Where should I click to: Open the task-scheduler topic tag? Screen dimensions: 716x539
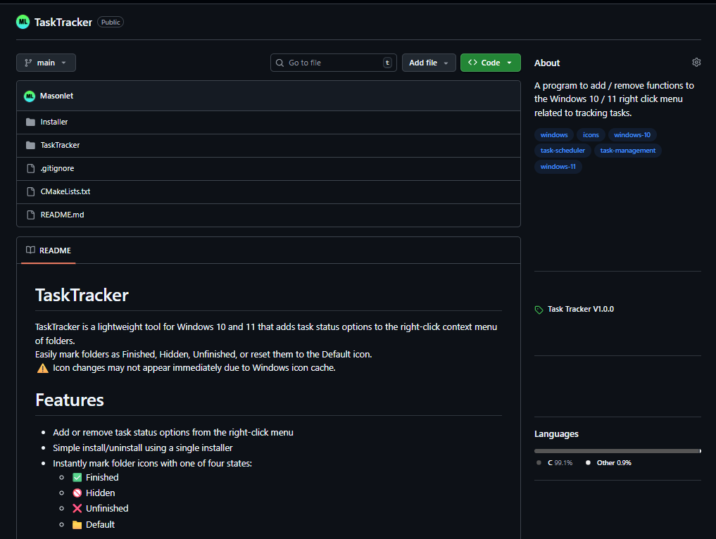point(563,150)
